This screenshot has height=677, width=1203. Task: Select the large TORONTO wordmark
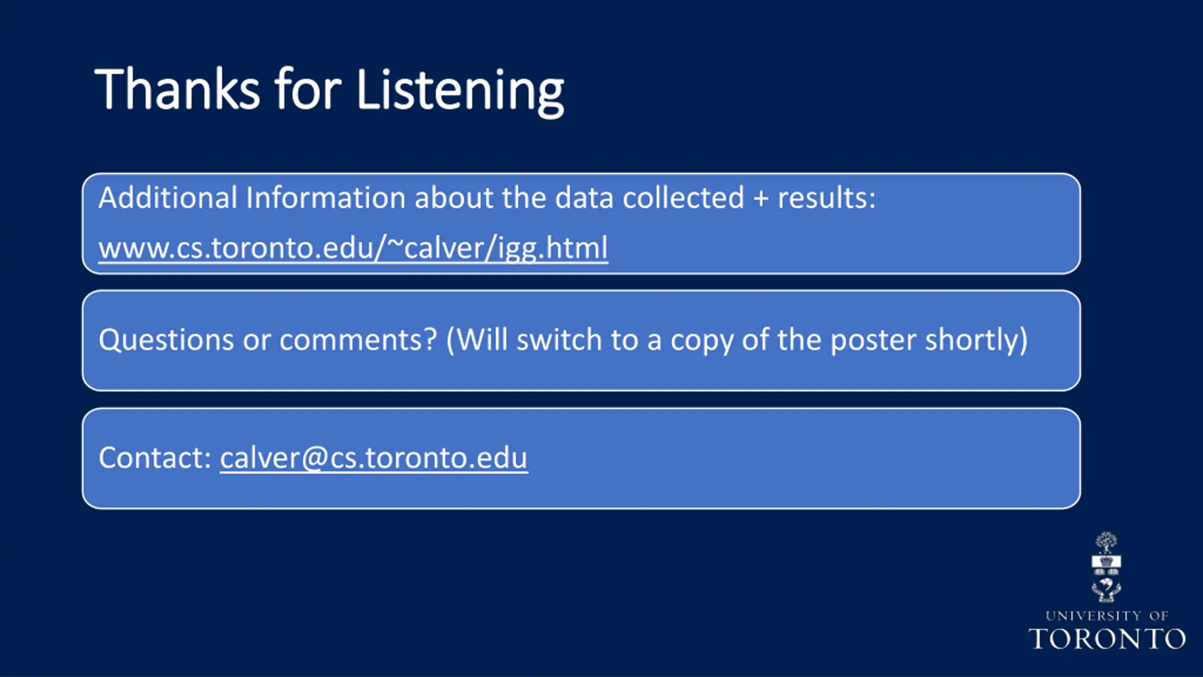[x=1107, y=639]
